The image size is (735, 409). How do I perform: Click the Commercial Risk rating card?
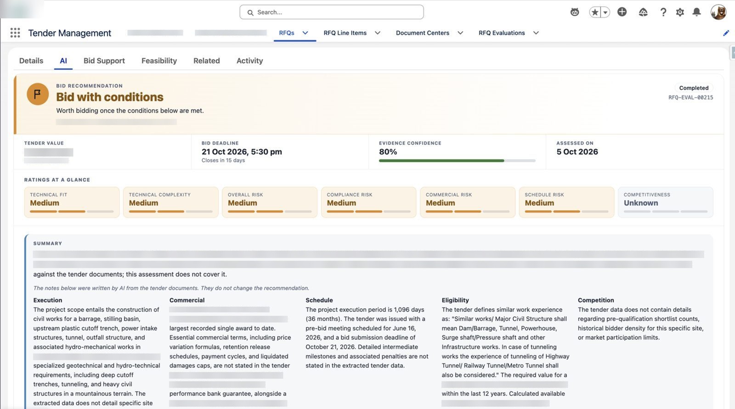(x=468, y=202)
